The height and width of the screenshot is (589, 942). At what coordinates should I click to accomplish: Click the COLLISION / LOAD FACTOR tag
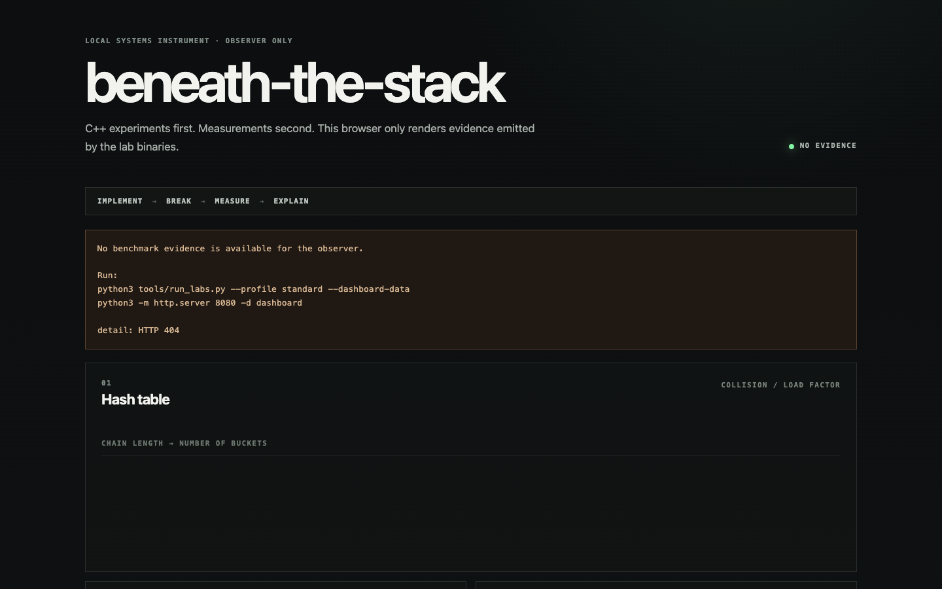click(x=780, y=385)
